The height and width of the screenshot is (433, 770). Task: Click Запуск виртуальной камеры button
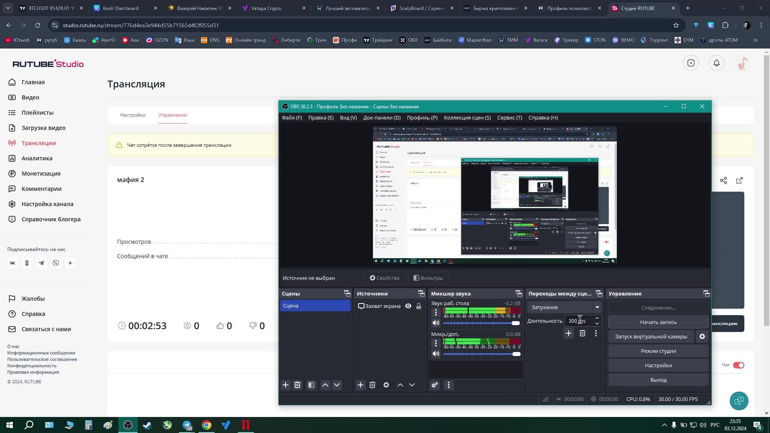pyautogui.click(x=651, y=336)
